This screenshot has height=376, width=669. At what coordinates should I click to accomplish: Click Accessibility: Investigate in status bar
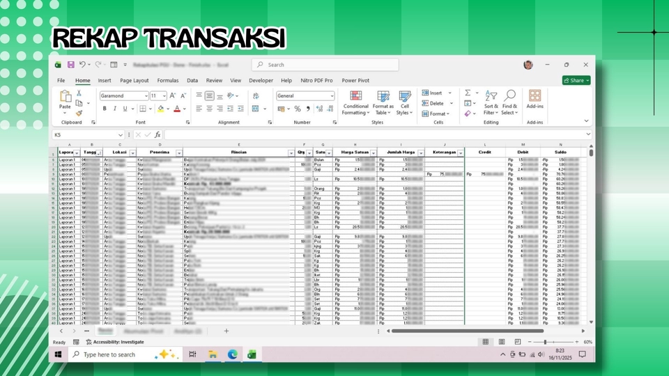[x=114, y=342]
